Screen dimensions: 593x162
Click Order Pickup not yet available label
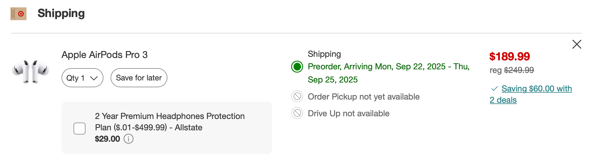pyautogui.click(x=363, y=97)
